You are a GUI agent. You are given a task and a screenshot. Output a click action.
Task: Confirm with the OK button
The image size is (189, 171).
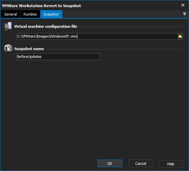pos(110,164)
